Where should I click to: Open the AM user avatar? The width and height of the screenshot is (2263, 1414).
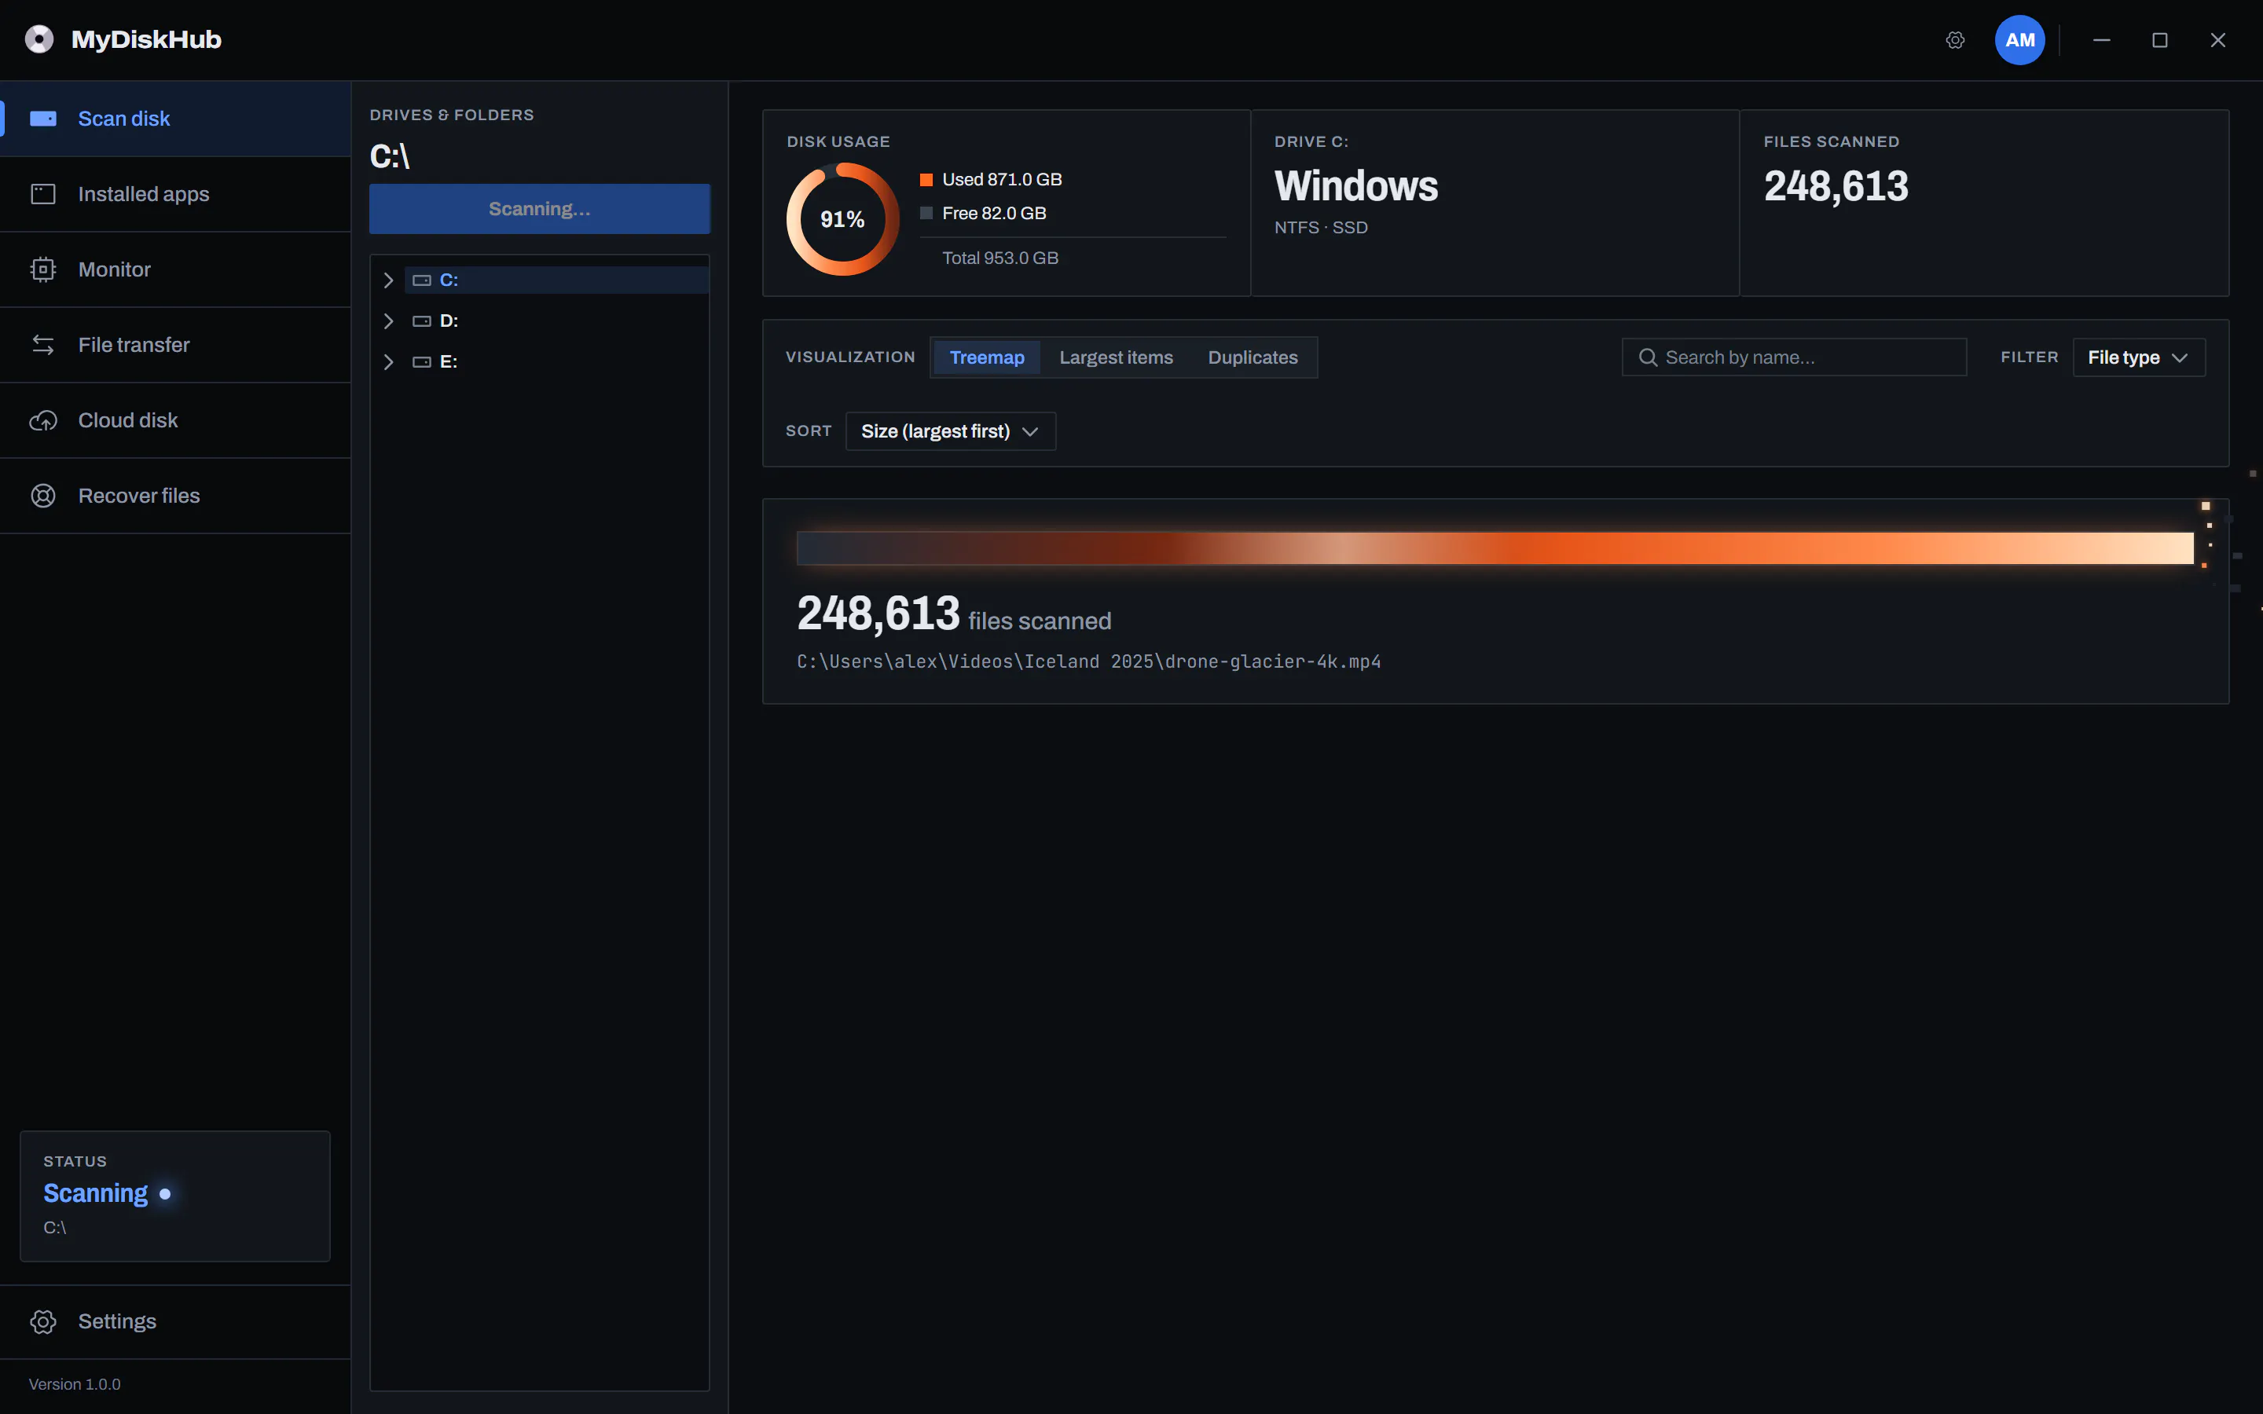tap(2020, 40)
